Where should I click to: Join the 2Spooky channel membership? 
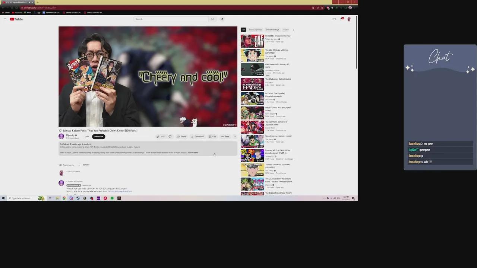coord(87,137)
